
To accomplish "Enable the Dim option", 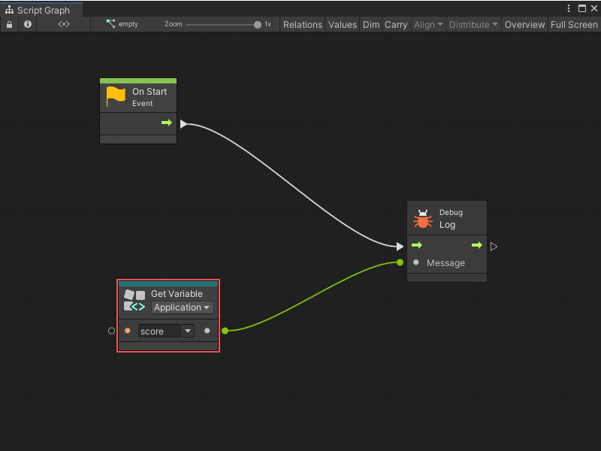I will pyautogui.click(x=370, y=24).
